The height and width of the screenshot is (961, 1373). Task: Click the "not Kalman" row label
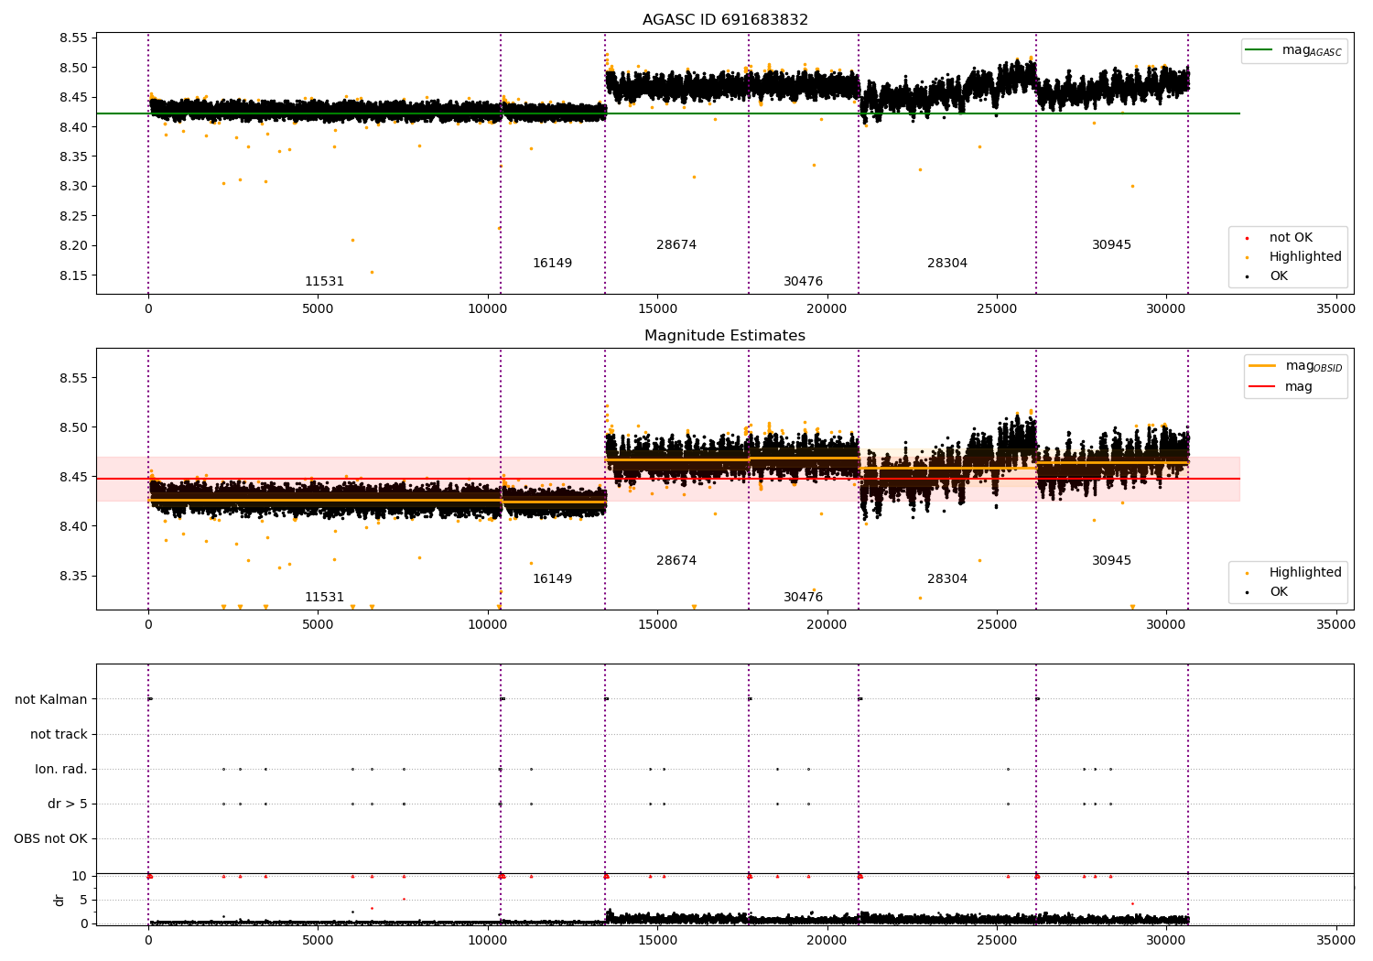[51, 699]
